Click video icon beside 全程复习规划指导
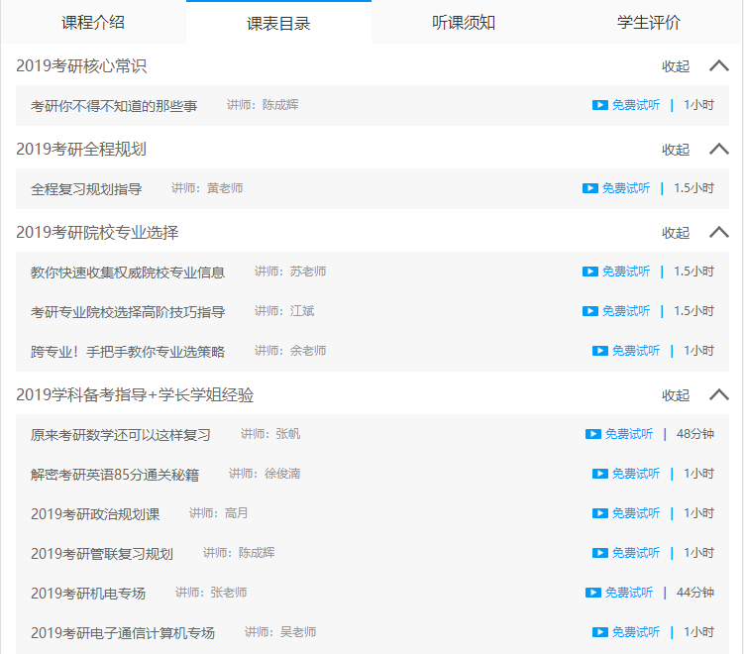The image size is (744, 654). point(589,188)
